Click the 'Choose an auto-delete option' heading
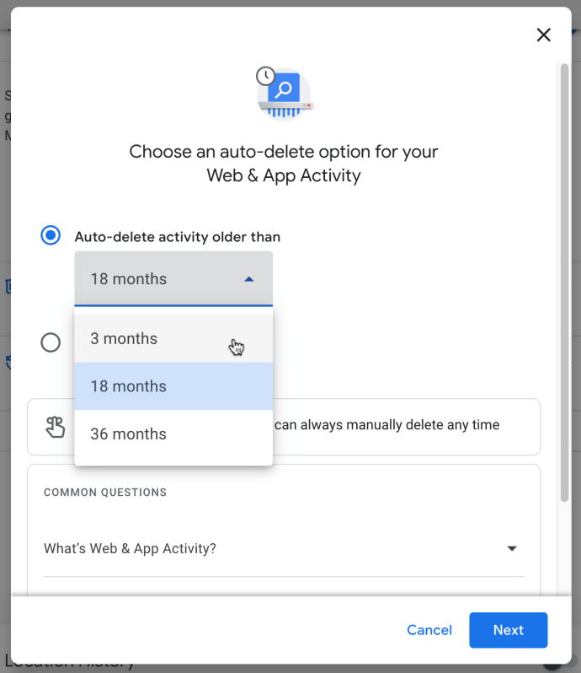Viewport: 581px width, 673px height. click(x=284, y=164)
